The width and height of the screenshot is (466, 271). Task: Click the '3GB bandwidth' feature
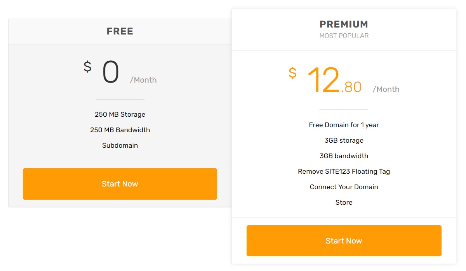pyautogui.click(x=344, y=156)
